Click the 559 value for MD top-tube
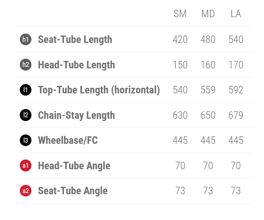 tap(208, 90)
